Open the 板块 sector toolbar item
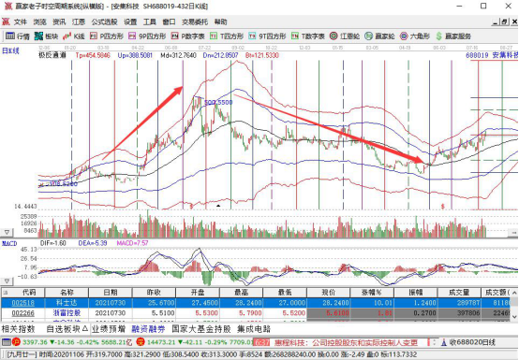 click(46, 36)
